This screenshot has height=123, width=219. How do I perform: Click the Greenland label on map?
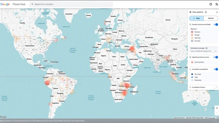pos(69,14)
